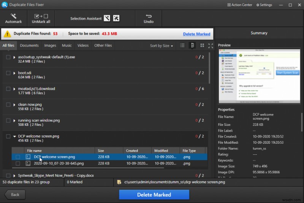Mark the 2020-09-10_07-20-38-645.png file checkbox
Viewport: 304px width, 203px height.
tap(17, 163)
